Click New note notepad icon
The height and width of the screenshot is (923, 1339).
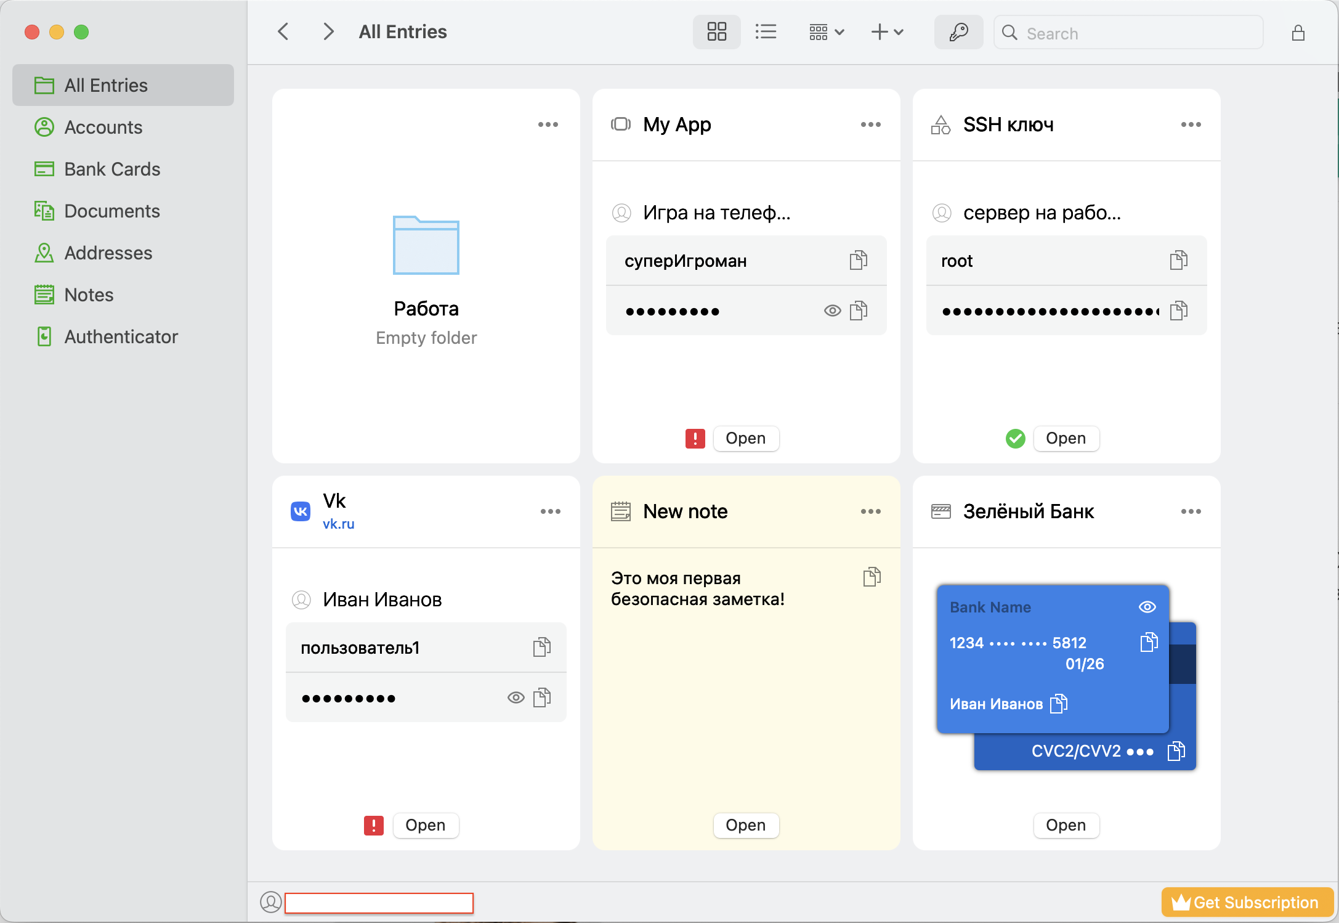pyautogui.click(x=621, y=511)
